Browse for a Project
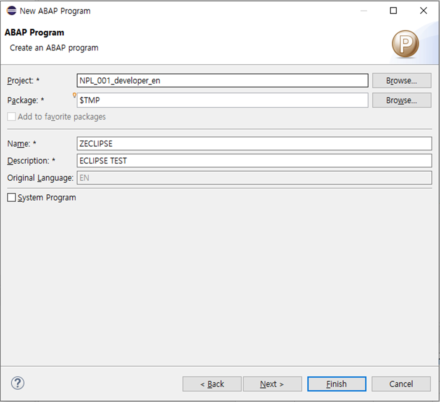This screenshot has width=440, height=402. (402, 81)
